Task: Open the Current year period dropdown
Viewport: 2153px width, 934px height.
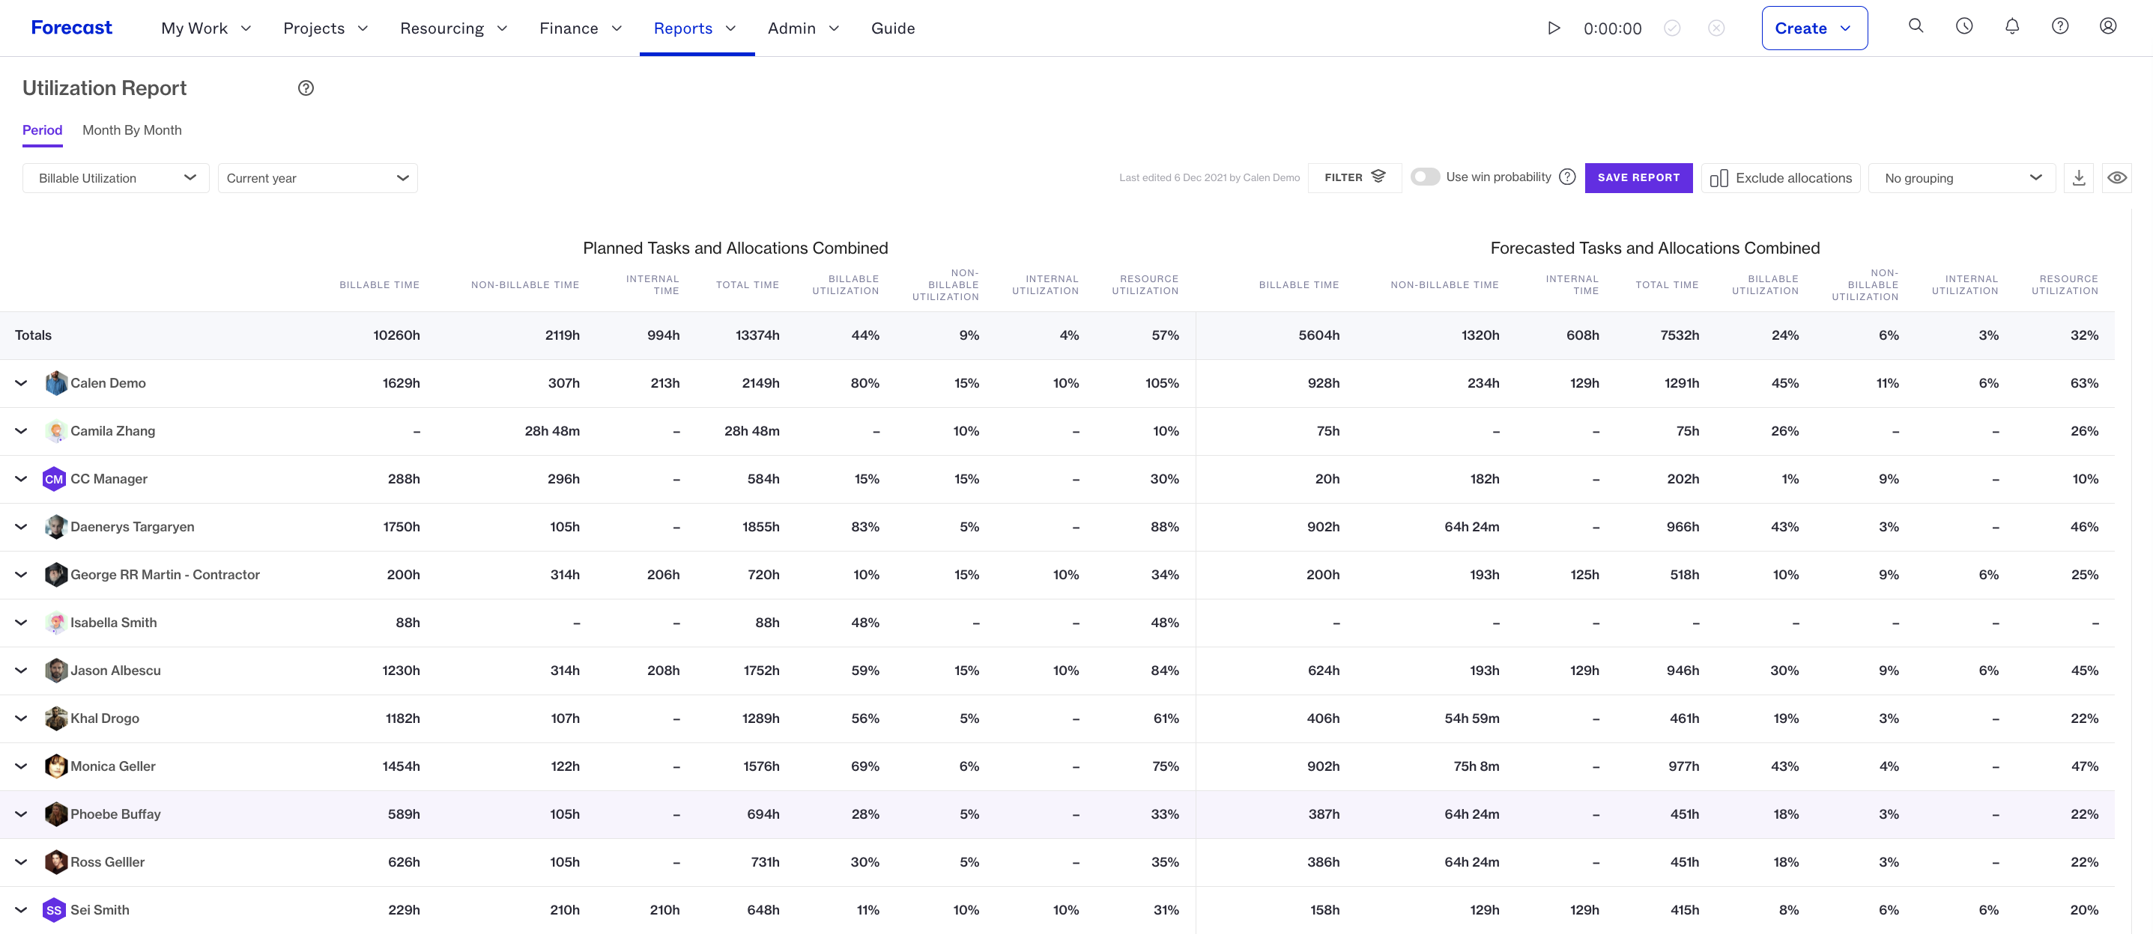Action: point(318,178)
